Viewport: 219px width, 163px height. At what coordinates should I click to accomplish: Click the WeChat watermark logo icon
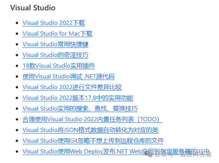pyautogui.click(x=149, y=154)
